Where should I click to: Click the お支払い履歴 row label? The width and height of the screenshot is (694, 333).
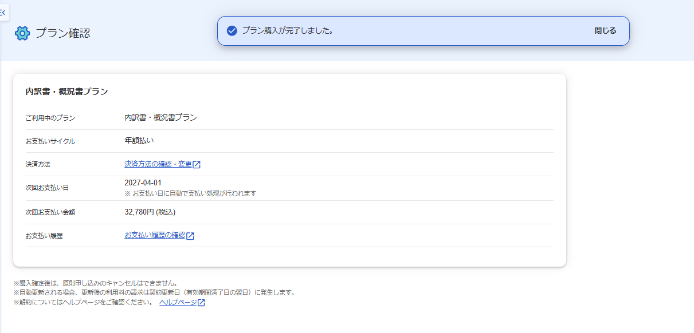click(x=44, y=236)
